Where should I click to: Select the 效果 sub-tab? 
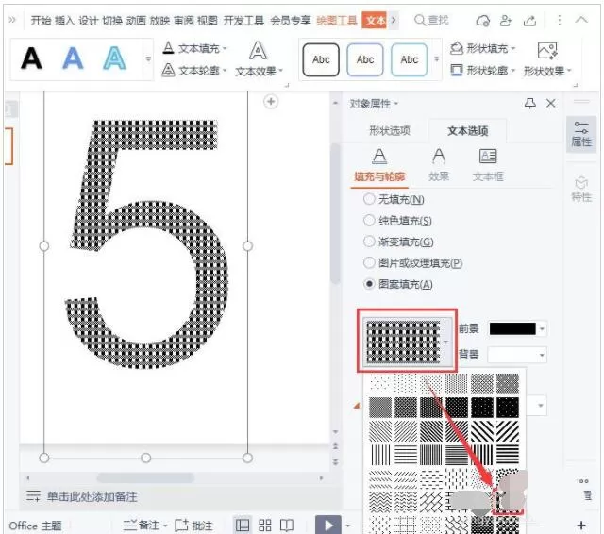pyautogui.click(x=439, y=165)
